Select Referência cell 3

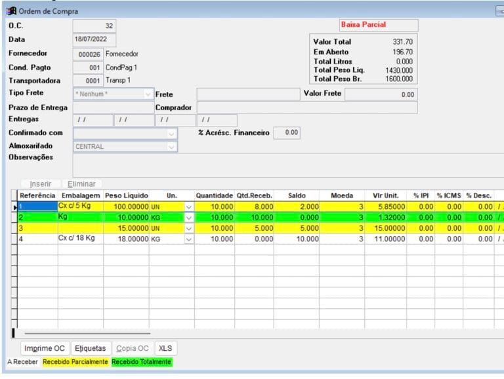coord(37,228)
